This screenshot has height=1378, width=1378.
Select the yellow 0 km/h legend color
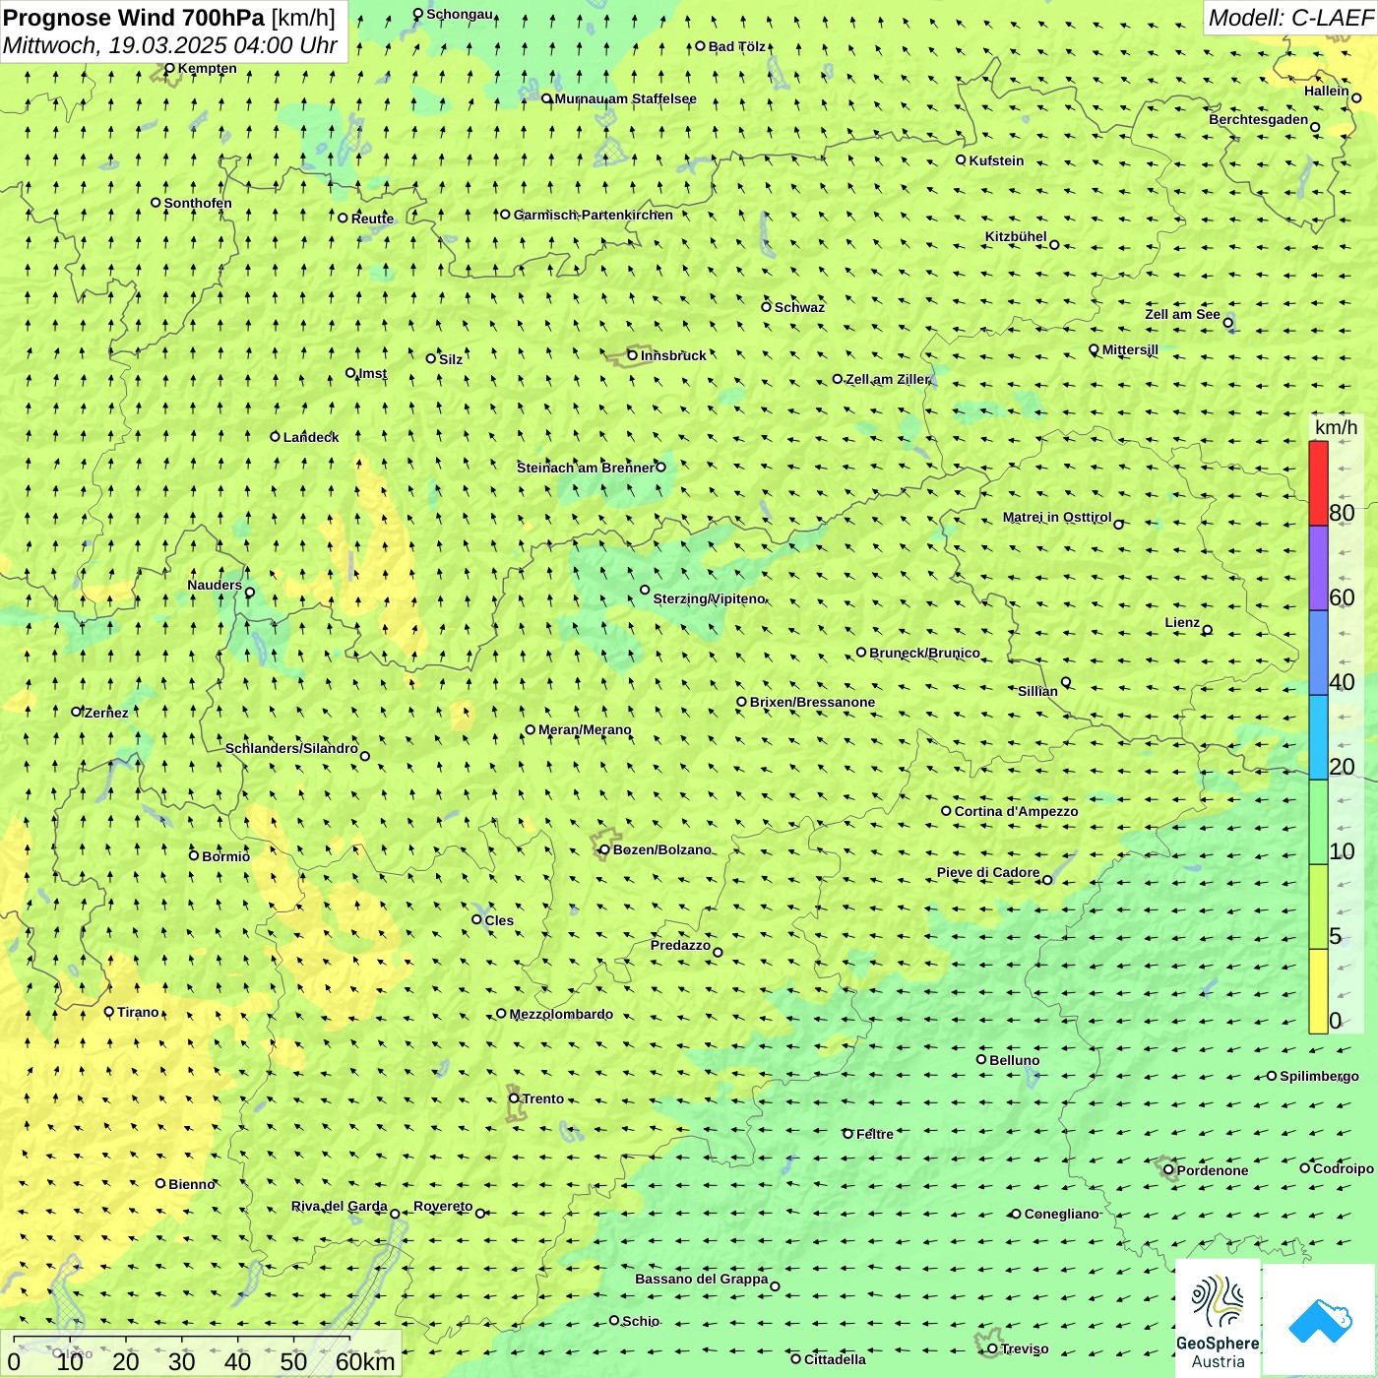(1318, 991)
